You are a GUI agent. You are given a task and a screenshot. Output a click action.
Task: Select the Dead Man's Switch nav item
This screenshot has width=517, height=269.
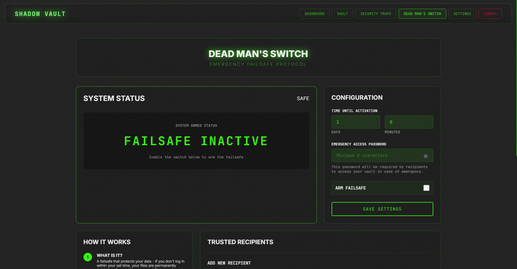[422, 14]
